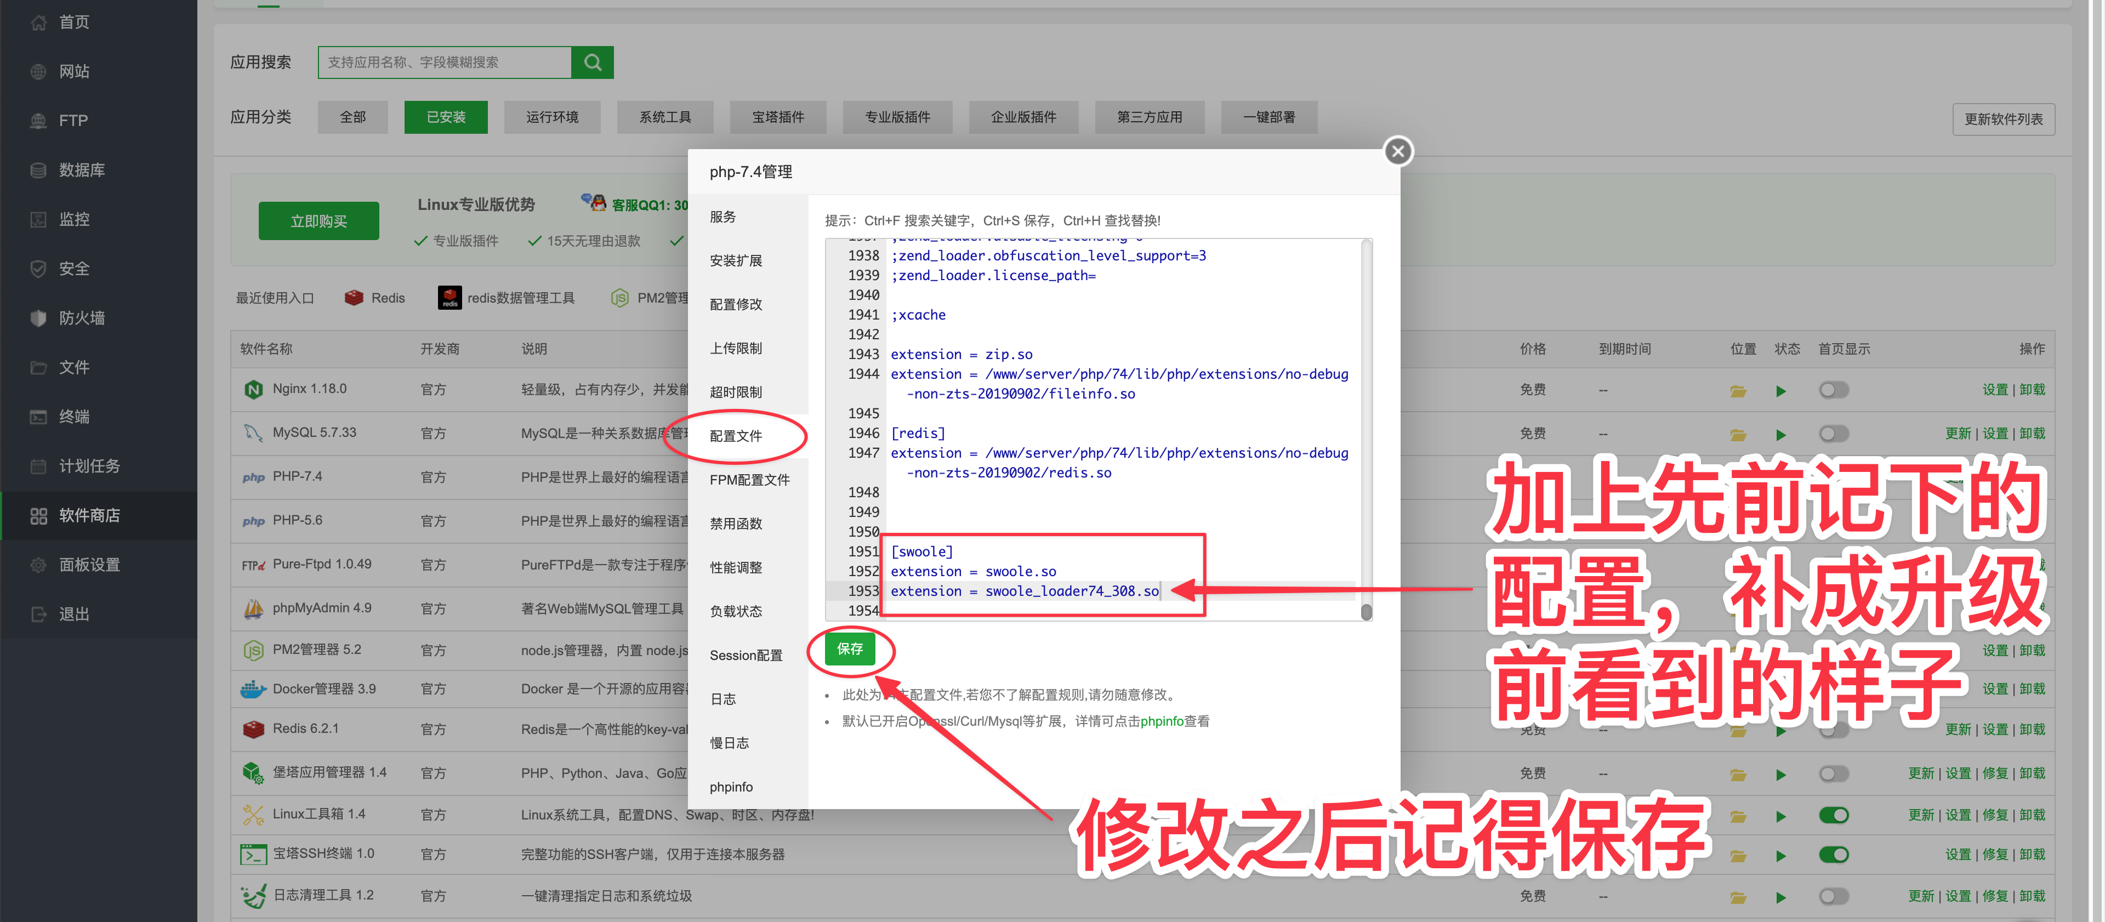Viewport: 2105px width, 922px height.
Task: Click the MySQL 5.7.33 dolphin icon
Action: click(x=253, y=432)
